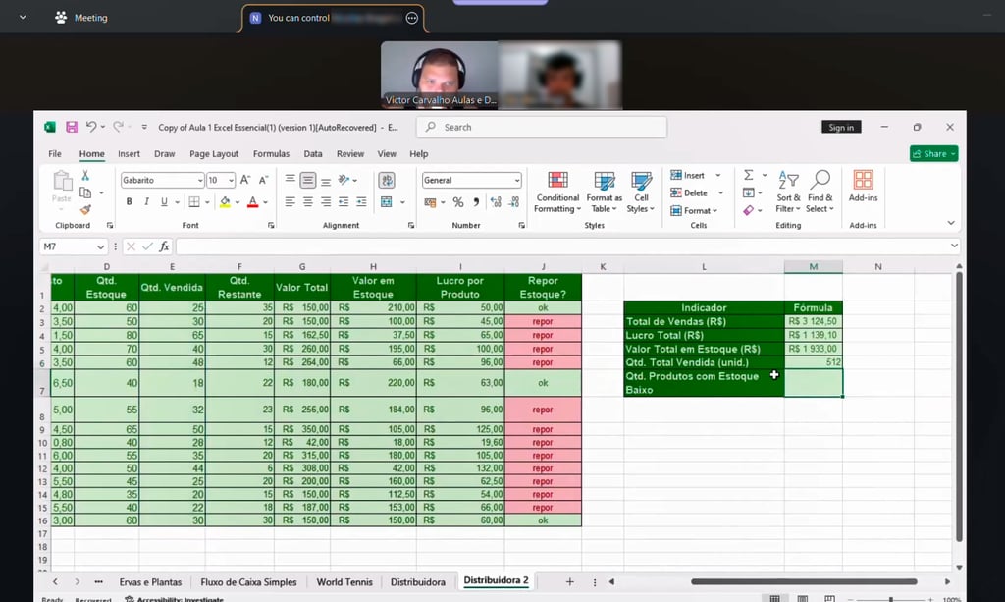Switch to the Formulas tab
Viewport: 1005px width, 602px height.
click(x=271, y=154)
